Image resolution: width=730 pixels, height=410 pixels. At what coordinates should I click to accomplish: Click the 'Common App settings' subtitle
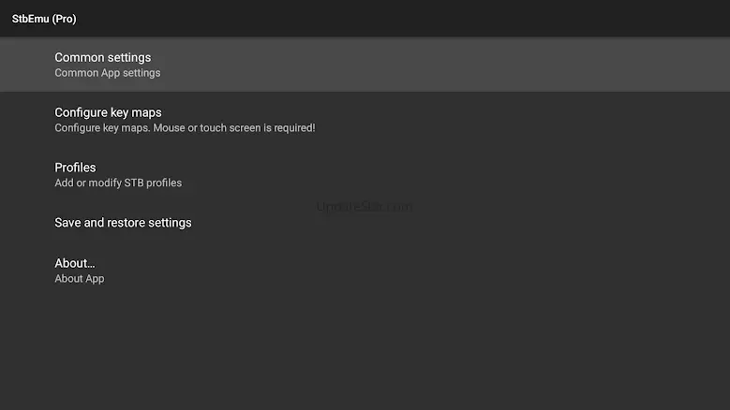(107, 73)
